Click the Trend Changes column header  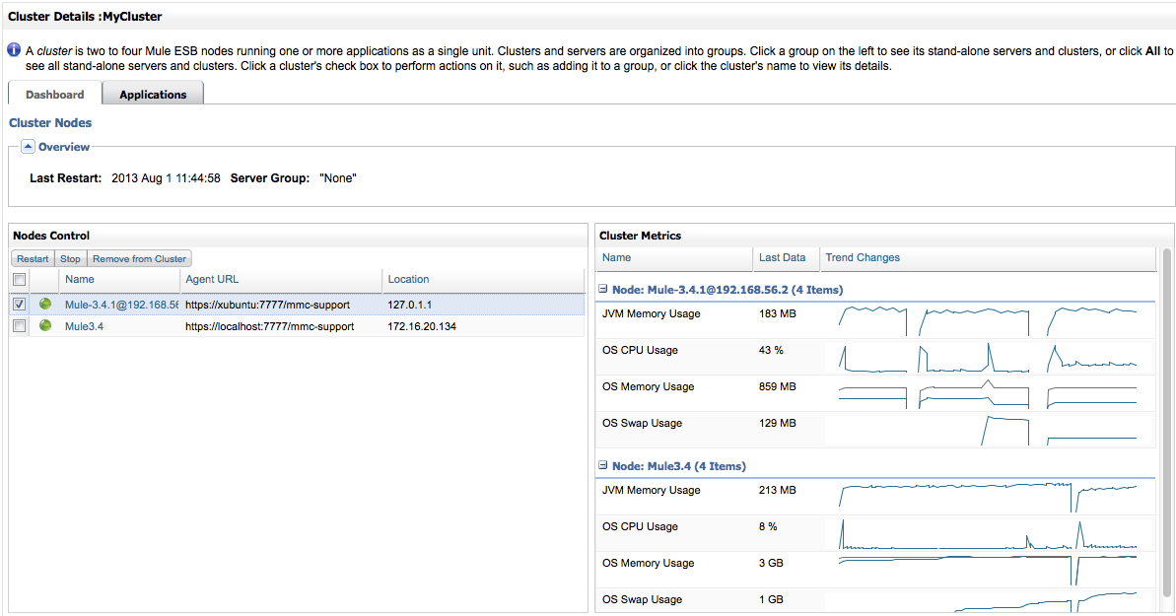pos(863,257)
